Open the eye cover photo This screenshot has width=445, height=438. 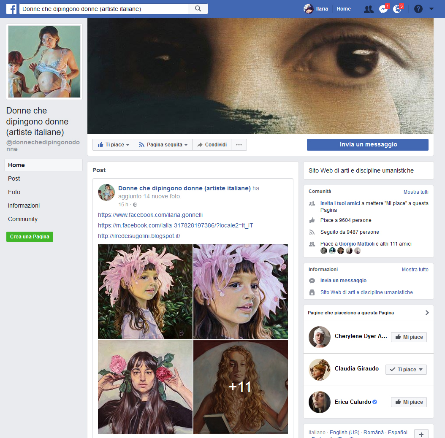(x=260, y=76)
